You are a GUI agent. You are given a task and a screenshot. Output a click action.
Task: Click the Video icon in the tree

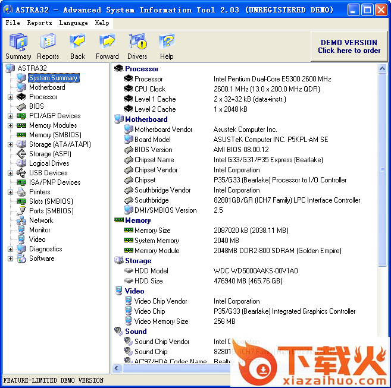pyautogui.click(x=21, y=239)
